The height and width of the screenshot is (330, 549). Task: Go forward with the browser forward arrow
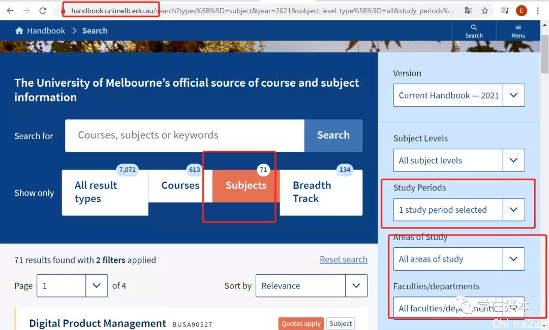point(26,11)
